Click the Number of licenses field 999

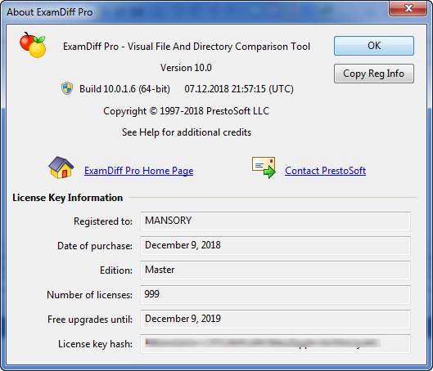point(275,295)
